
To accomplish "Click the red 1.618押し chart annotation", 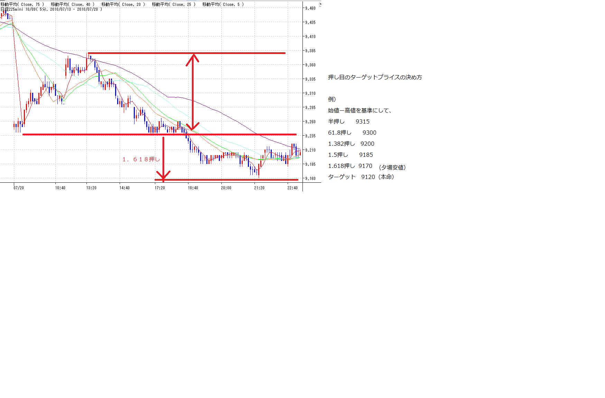I will tap(141, 159).
